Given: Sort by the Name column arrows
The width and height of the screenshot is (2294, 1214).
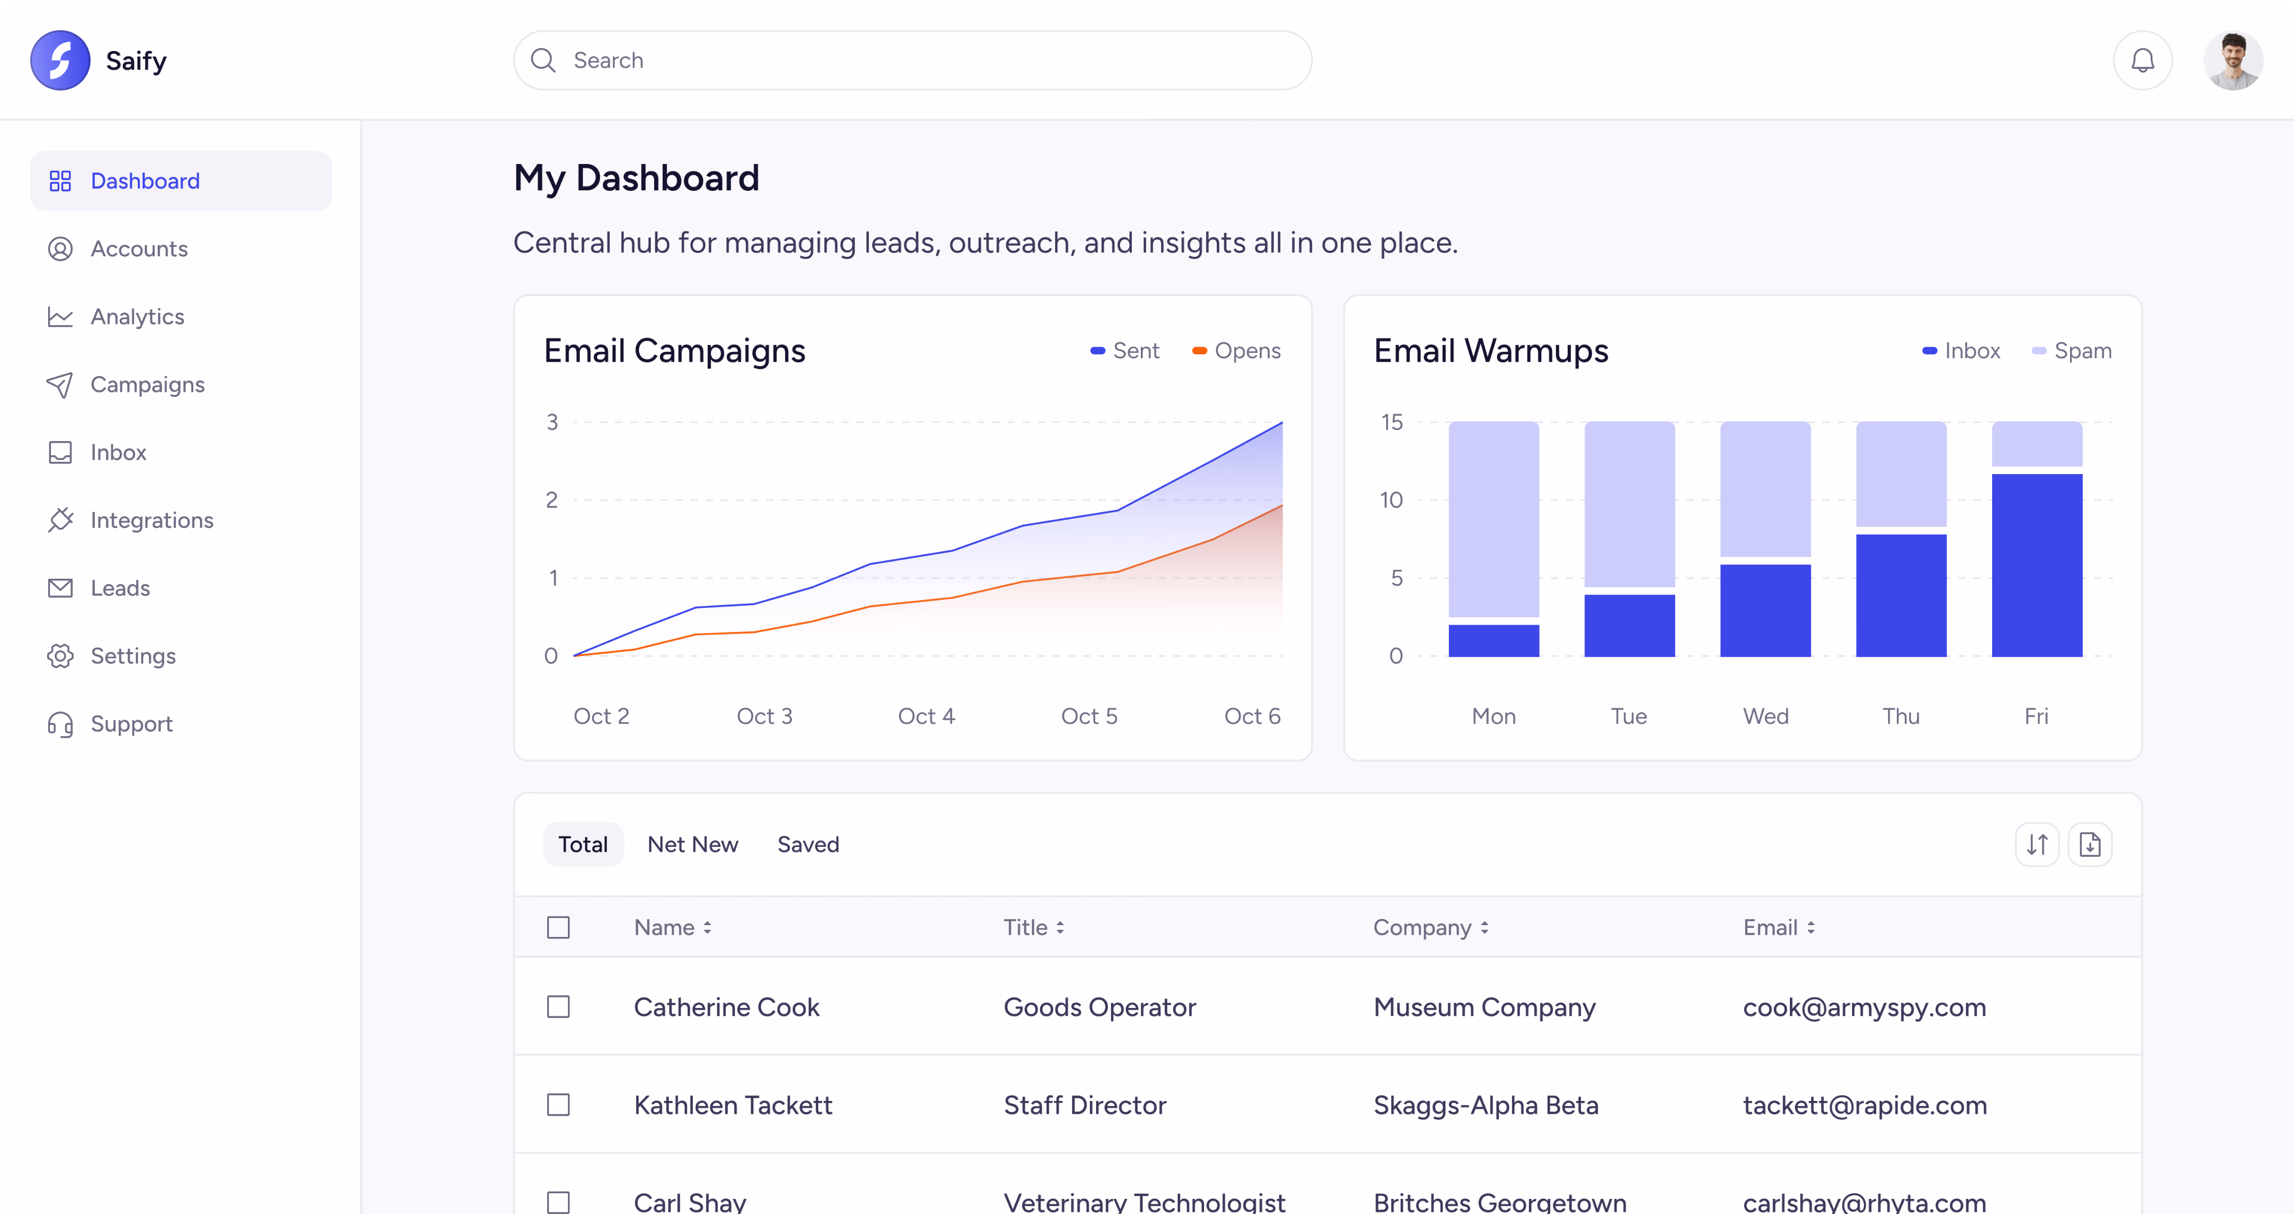Looking at the screenshot, I should (707, 927).
